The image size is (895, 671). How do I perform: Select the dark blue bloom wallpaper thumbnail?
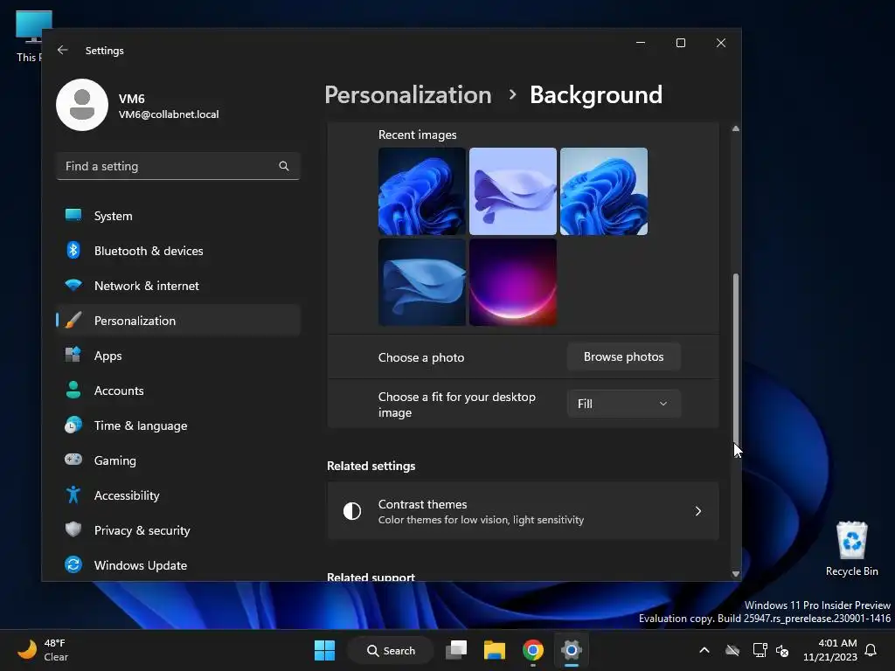tap(422, 191)
